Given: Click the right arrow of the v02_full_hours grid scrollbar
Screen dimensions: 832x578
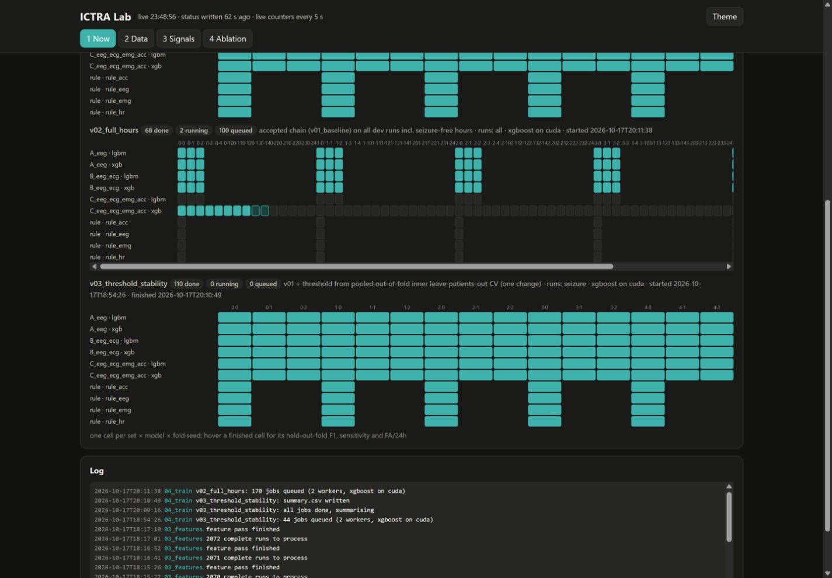Looking at the screenshot, I should coord(729,266).
